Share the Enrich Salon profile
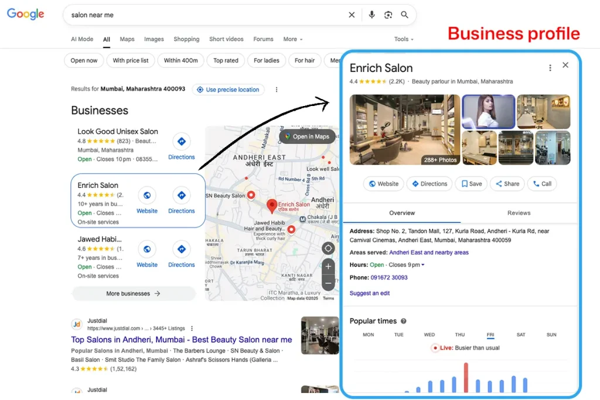The width and height of the screenshot is (600, 400). click(x=507, y=184)
